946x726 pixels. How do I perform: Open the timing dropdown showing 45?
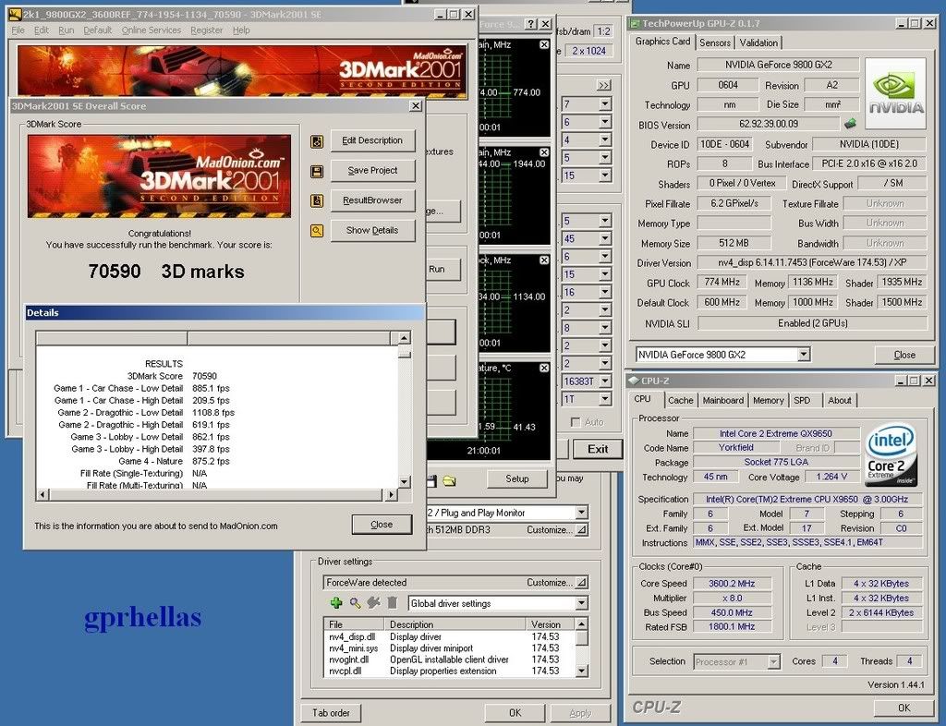click(604, 239)
